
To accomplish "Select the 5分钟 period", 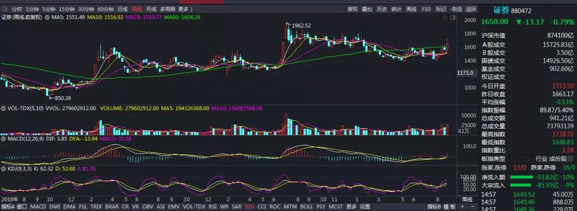I will 49,9.
